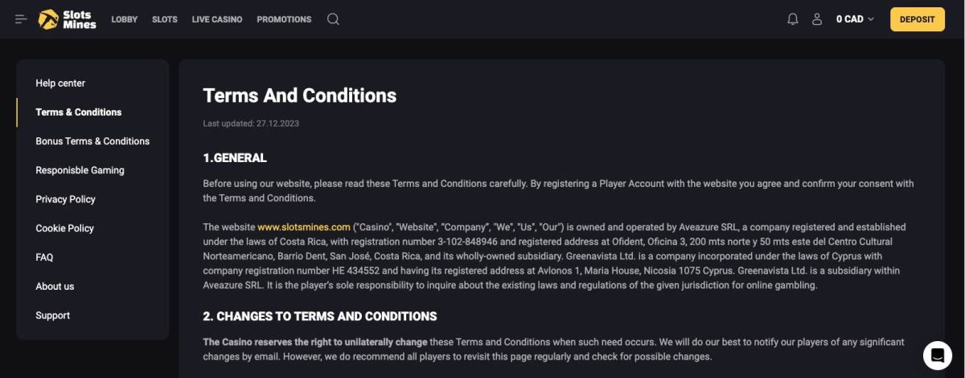Open the notifications bell
This screenshot has width=965, height=378.
click(793, 19)
